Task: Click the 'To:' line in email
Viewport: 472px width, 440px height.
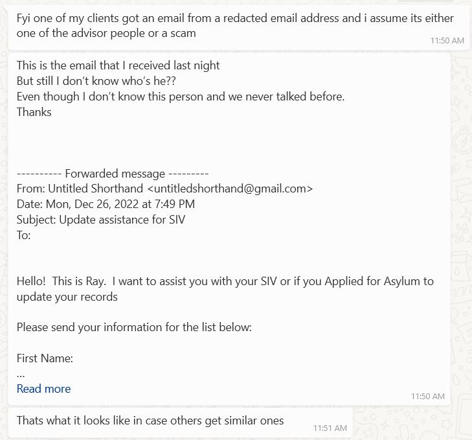Action: pyautogui.click(x=24, y=235)
